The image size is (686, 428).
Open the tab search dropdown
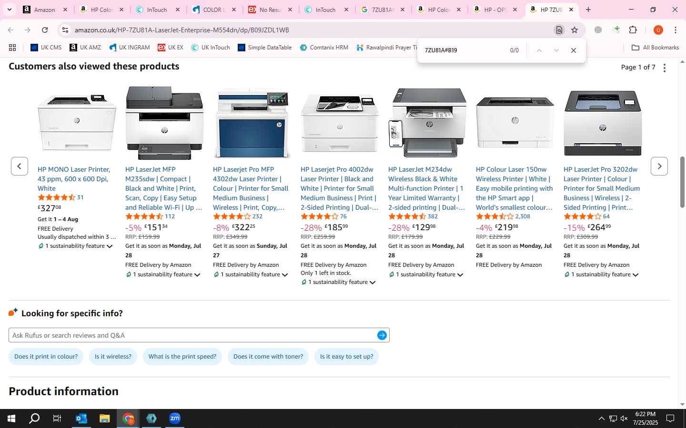point(9,10)
